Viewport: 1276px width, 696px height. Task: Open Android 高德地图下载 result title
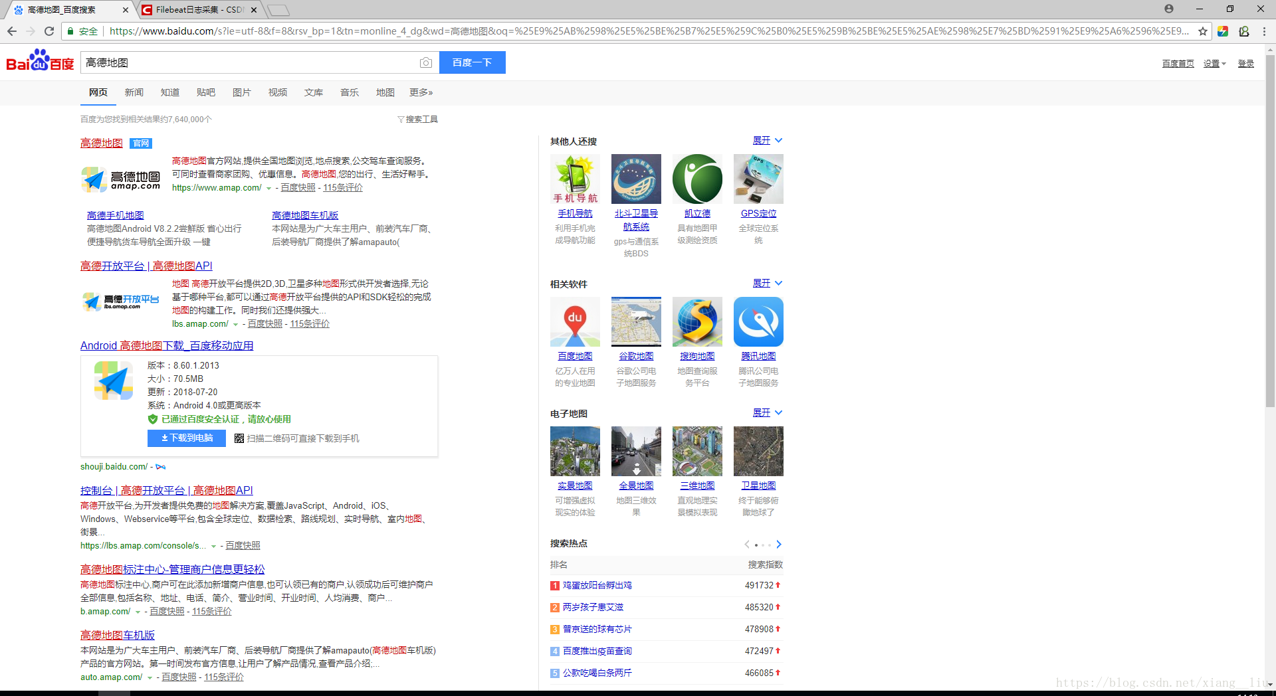pyautogui.click(x=167, y=345)
